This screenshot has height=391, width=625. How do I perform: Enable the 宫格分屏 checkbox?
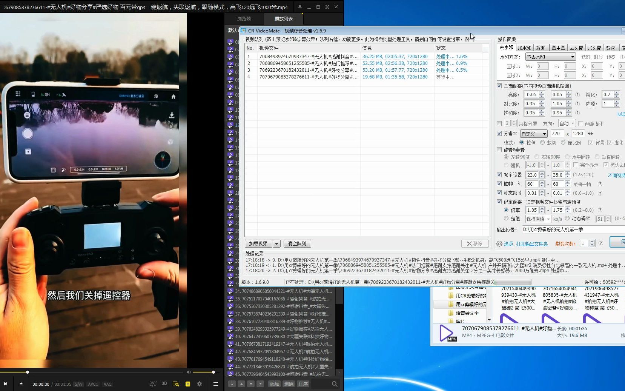coord(499,123)
